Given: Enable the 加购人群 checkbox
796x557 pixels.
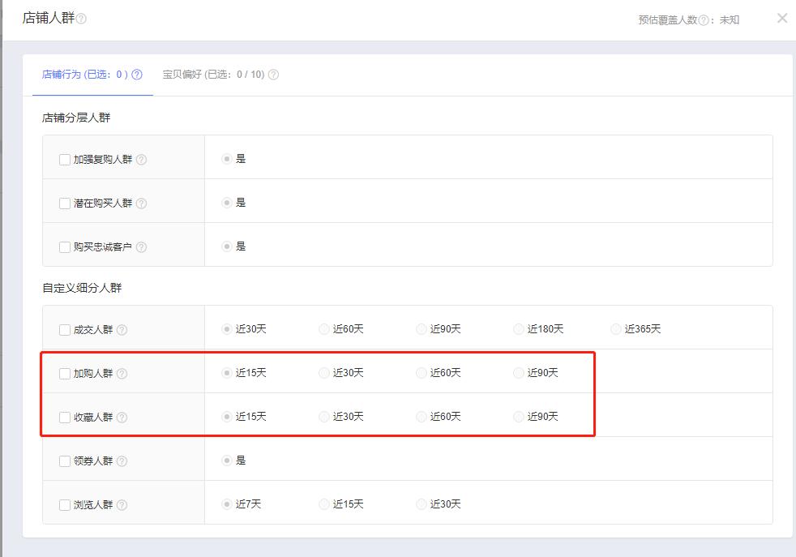Looking at the screenshot, I should (x=65, y=374).
